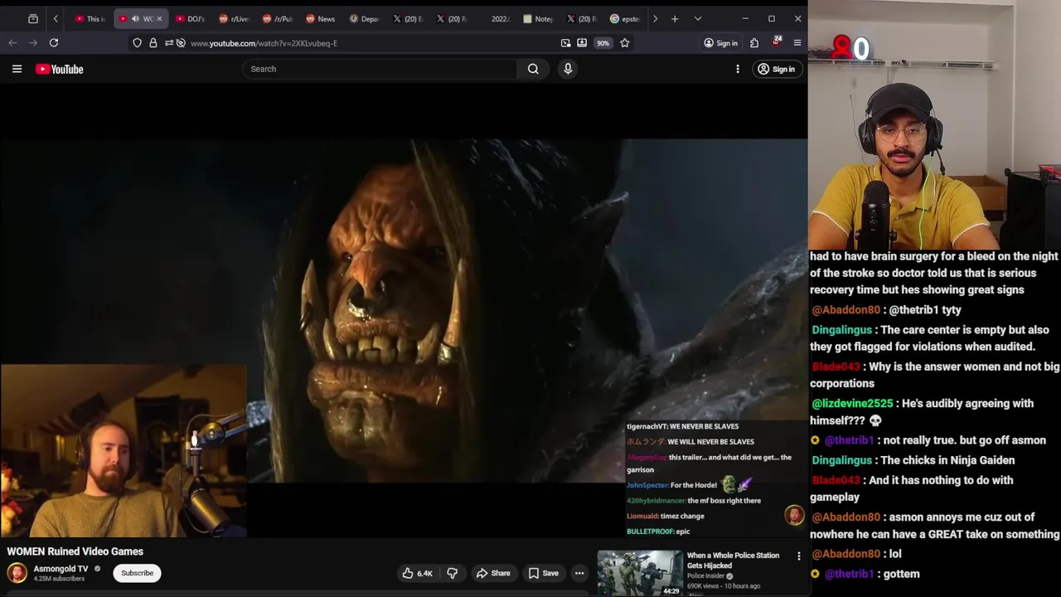This screenshot has height=597, width=1061.
Task: Select chat message from @lizdevine2525
Action: 923,412
